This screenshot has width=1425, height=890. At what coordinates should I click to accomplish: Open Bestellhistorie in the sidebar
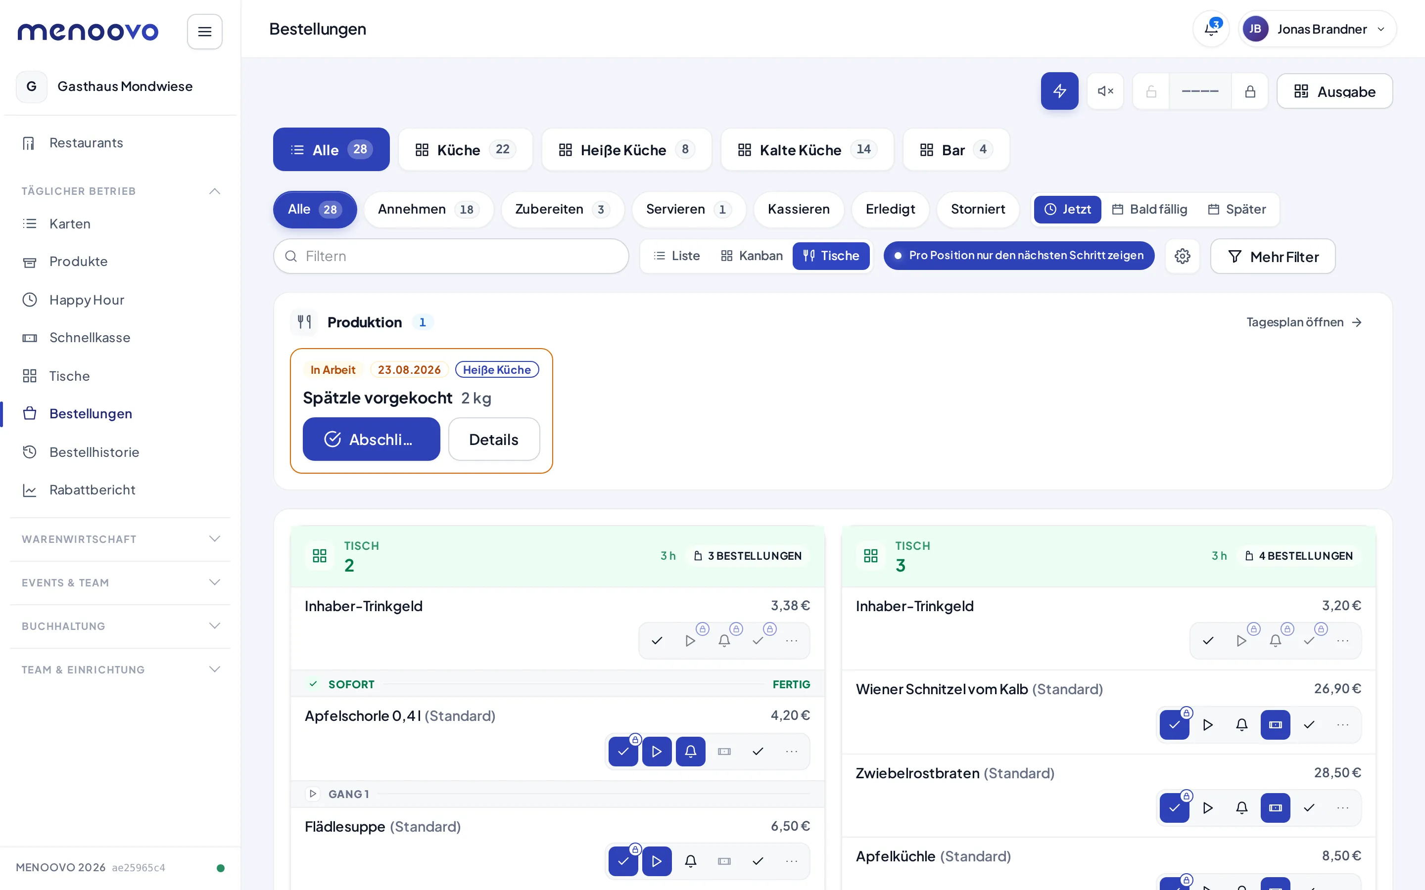[94, 452]
